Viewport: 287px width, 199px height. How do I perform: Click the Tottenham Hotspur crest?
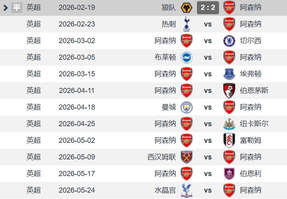(x=187, y=24)
